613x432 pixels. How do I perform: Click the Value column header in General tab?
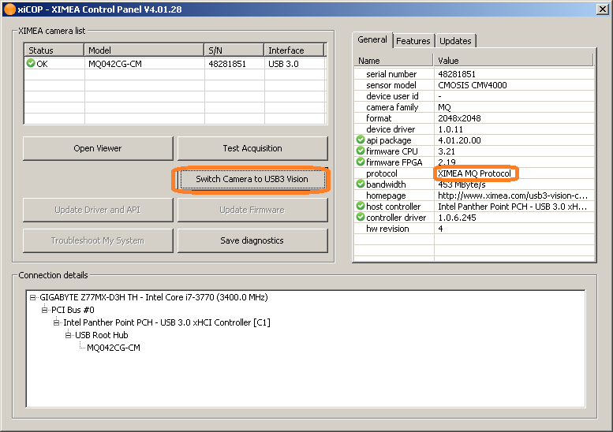pyautogui.click(x=514, y=61)
